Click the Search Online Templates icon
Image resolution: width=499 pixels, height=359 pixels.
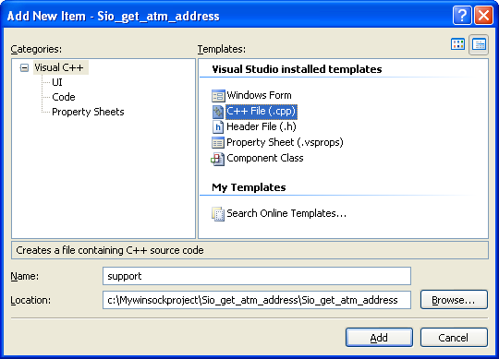218,214
